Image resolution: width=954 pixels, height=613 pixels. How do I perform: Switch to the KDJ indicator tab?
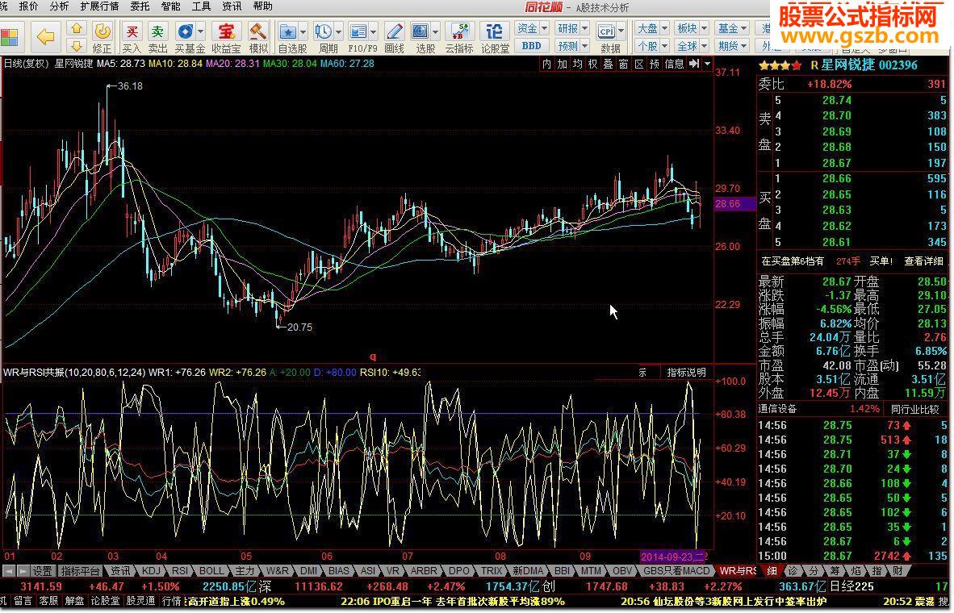pyautogui.click(x=151, y=571)
